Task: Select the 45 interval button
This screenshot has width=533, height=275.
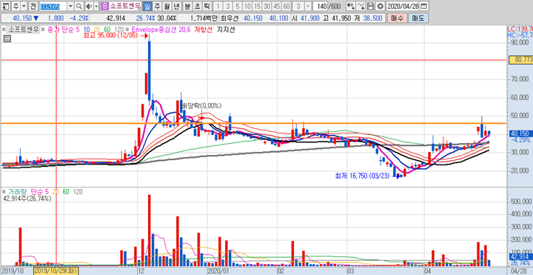Action: click(277, 6)
